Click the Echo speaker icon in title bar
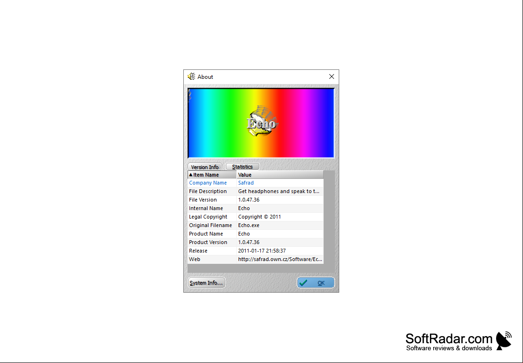523x363 pixels. 191,76
